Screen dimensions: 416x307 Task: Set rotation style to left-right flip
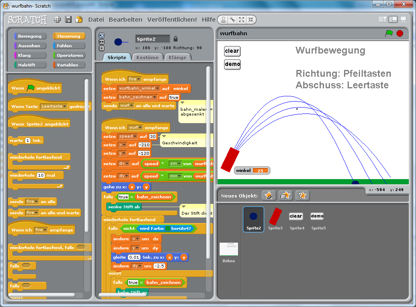click(102, 42)
